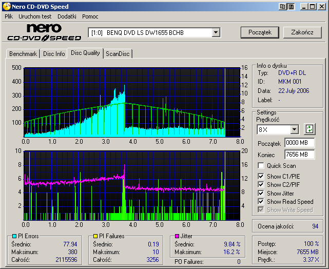Switch to the Benchmark tab
The width and height of the screenshot is (329, 269).
pyautogui.click(x=23, y=54)
